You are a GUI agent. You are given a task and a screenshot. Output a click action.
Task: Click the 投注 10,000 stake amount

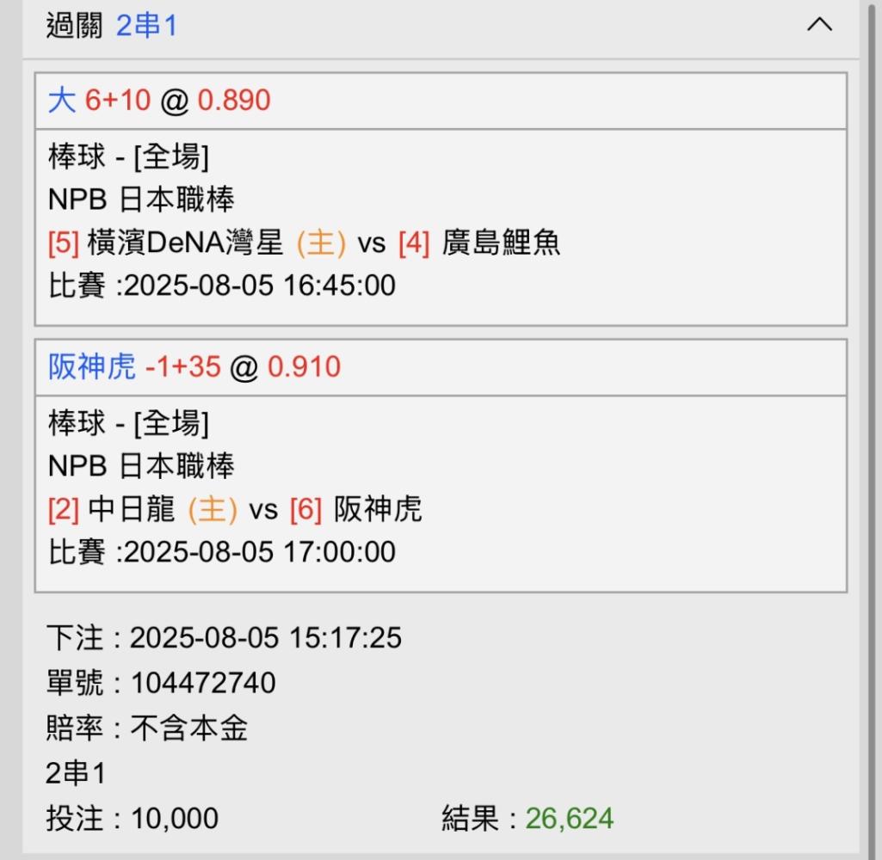click(x=175, y=819)
